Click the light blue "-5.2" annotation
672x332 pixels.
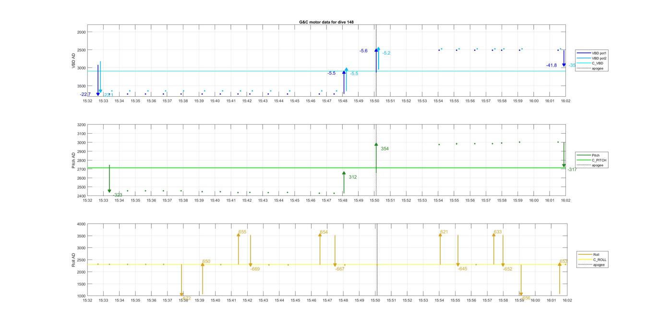coord(386,53)
